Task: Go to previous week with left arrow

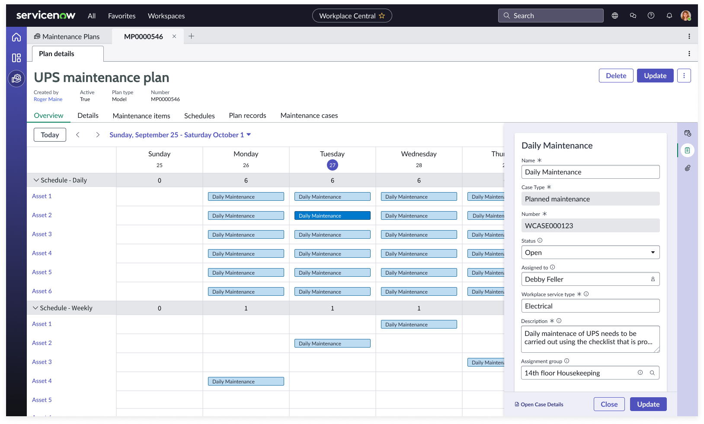Action: [x=78, y=135]
